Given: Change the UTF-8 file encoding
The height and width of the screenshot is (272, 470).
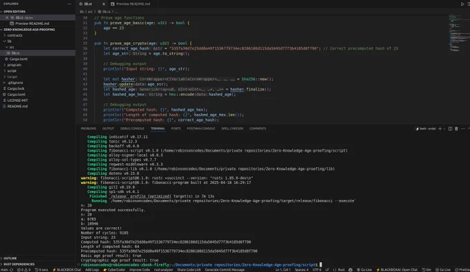Looking at the screenshot, I should (317, 270).
